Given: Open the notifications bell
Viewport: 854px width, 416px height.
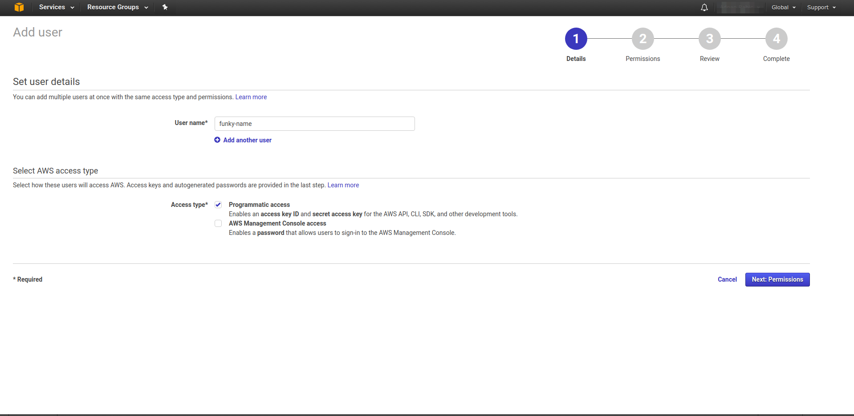Looking at the screenshot, I should coord(704,8).
